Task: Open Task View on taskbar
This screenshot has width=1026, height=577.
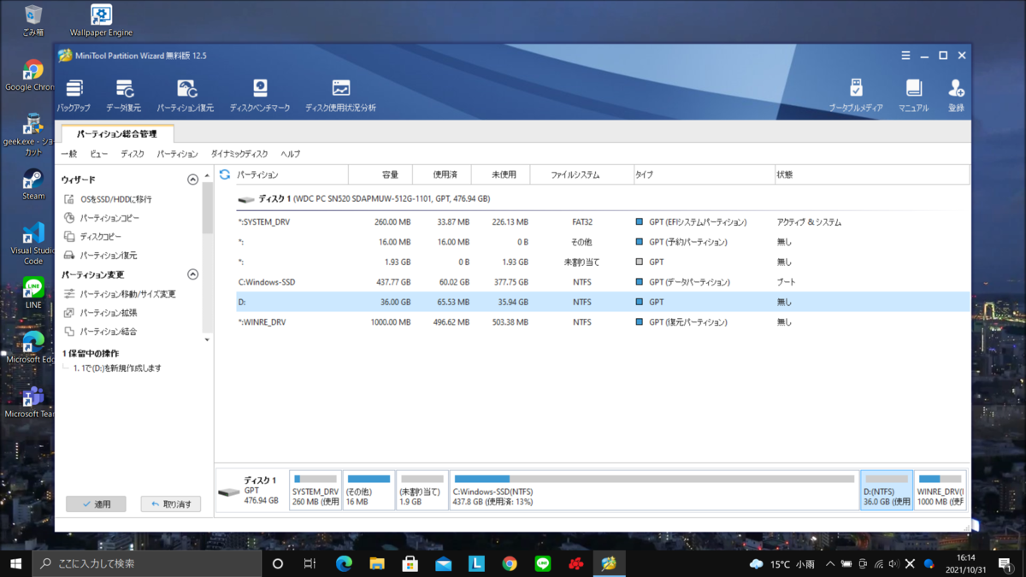Action: (x=310, y=563)
